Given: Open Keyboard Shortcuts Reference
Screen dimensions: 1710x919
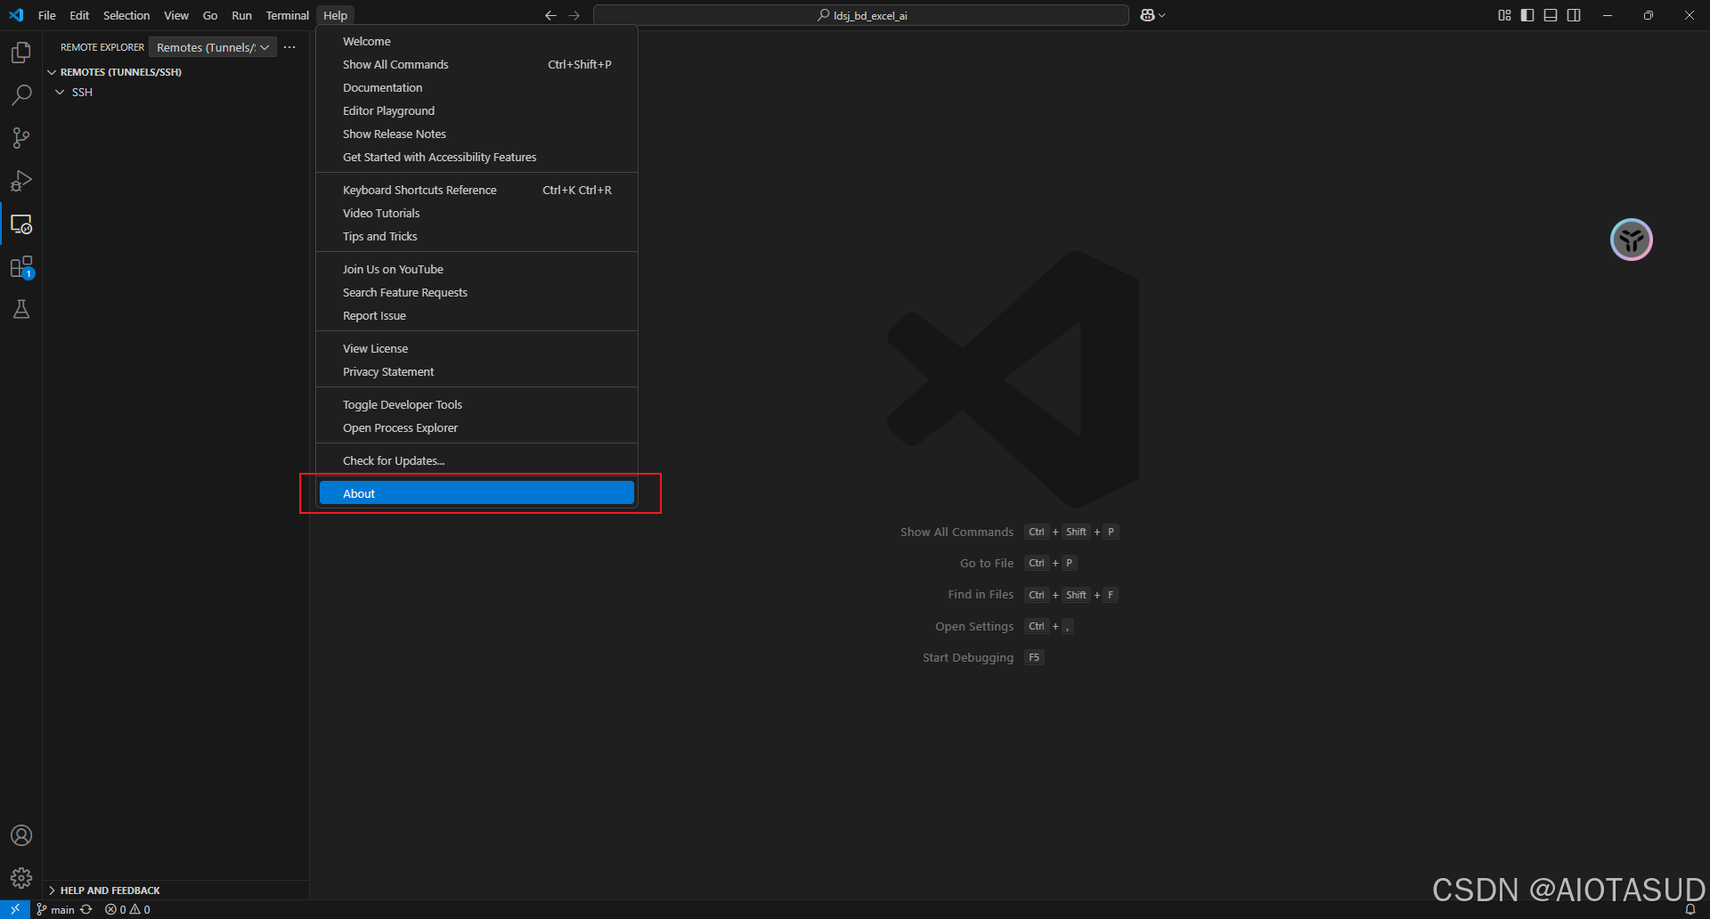Looking at the screenshot, I should pyautogui.click(x=476, y=191).
